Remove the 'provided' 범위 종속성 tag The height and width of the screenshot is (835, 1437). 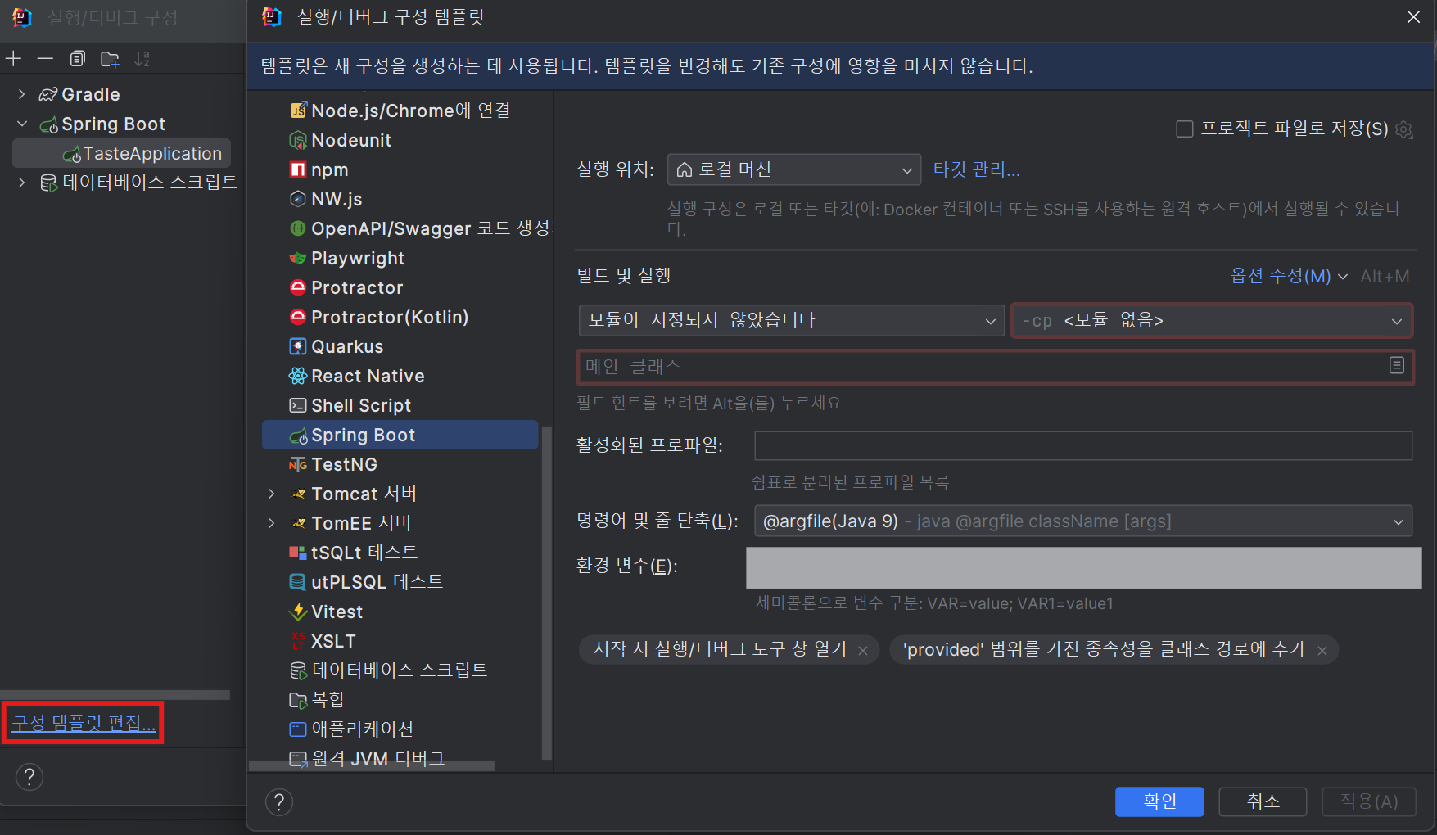click(x=1322, y=650)
